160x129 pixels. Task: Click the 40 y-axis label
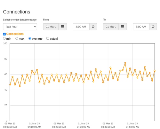point(6,90)
